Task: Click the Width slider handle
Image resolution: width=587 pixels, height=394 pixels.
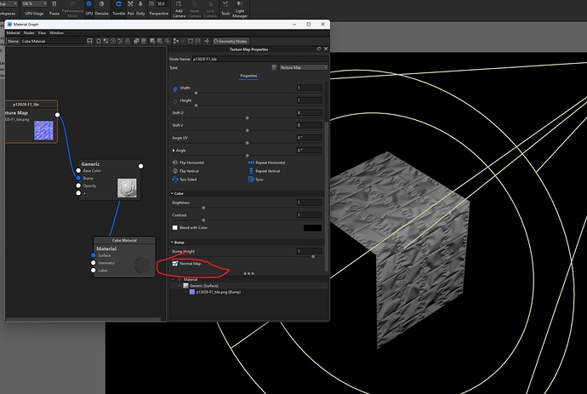Action: click(196, 93)
